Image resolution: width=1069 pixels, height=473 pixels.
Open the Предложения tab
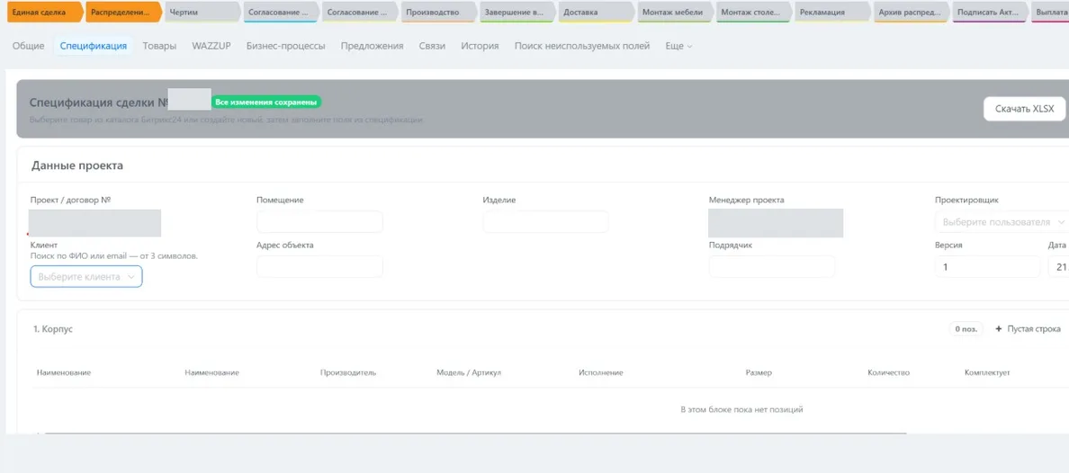pyautogui.click(x=373, y=46)
